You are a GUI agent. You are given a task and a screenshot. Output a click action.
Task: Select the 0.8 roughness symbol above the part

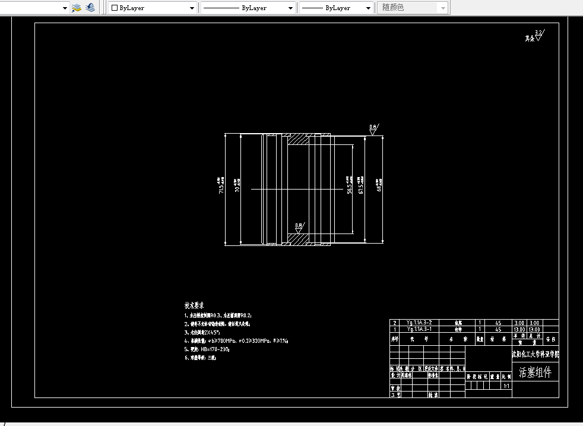coord(373,129)
